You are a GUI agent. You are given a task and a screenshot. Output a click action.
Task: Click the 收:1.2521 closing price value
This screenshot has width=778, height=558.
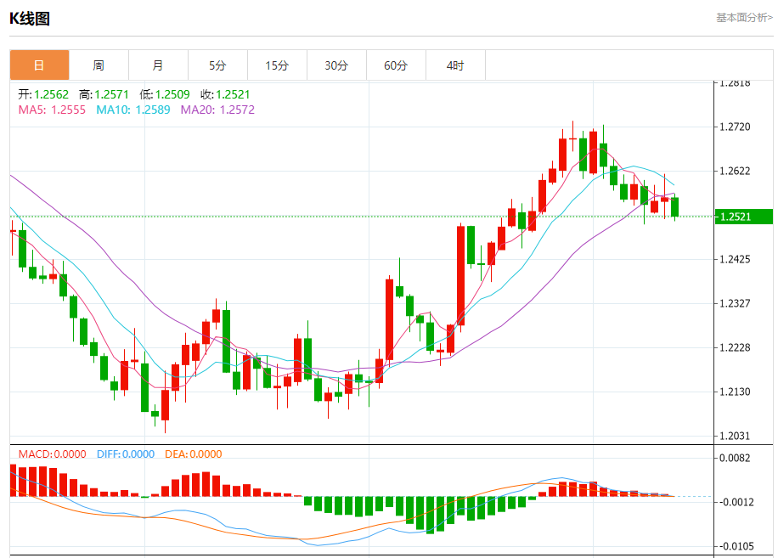pyautogui.click(x=225, y=94)
